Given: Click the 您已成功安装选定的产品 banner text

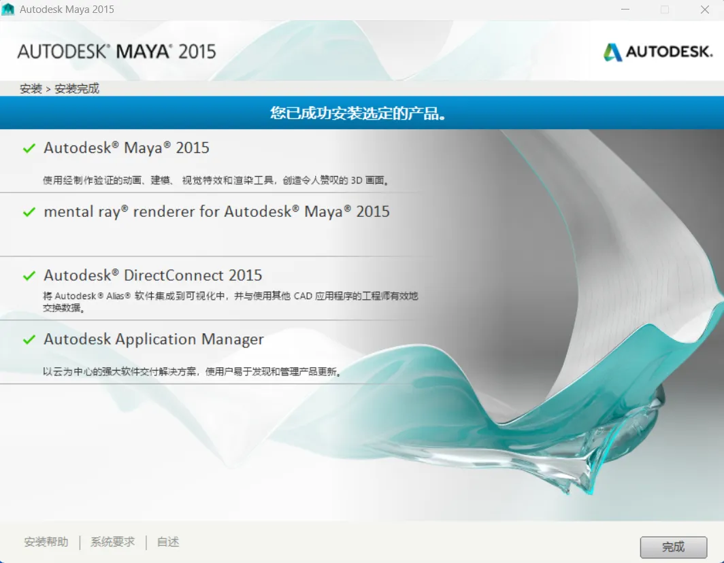Looking at the screenshot, I should 358,113.
